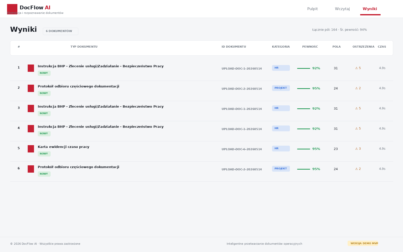This screenshot has width=403, height=252.
Task: Click the DocFlow AI red logo
Action: click(12, 9)
